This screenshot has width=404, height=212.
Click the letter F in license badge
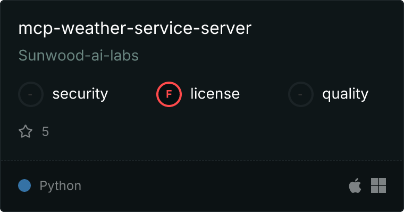click(169, 94)
